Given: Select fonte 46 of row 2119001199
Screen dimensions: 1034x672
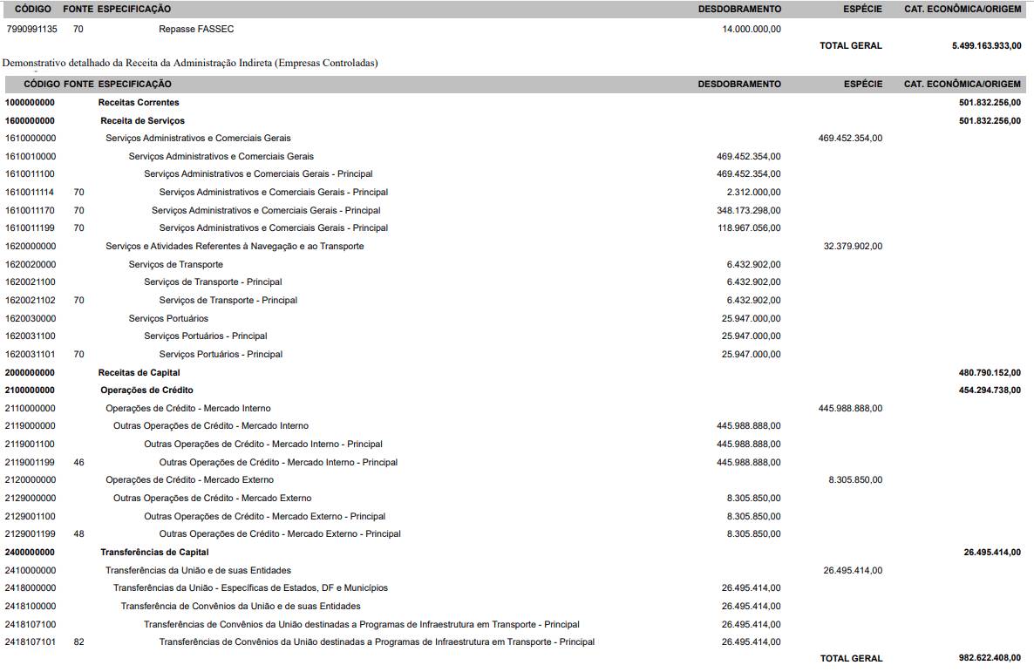Looking at the screenshot, I should click(x=79, y=462).
